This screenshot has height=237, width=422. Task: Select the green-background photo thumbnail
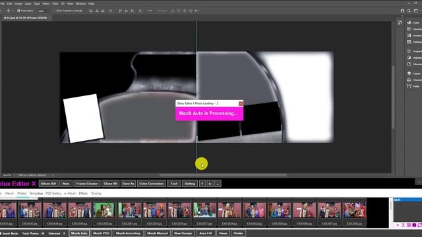pyautogui.click(x=105, y=210)
